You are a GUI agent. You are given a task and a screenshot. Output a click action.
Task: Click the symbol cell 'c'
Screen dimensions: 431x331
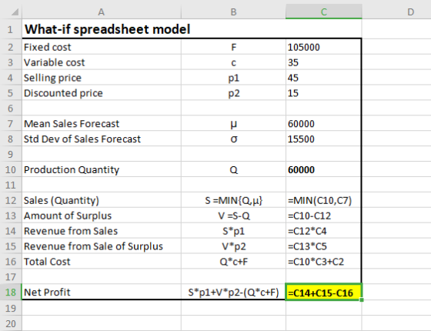(x=233, y=62)
